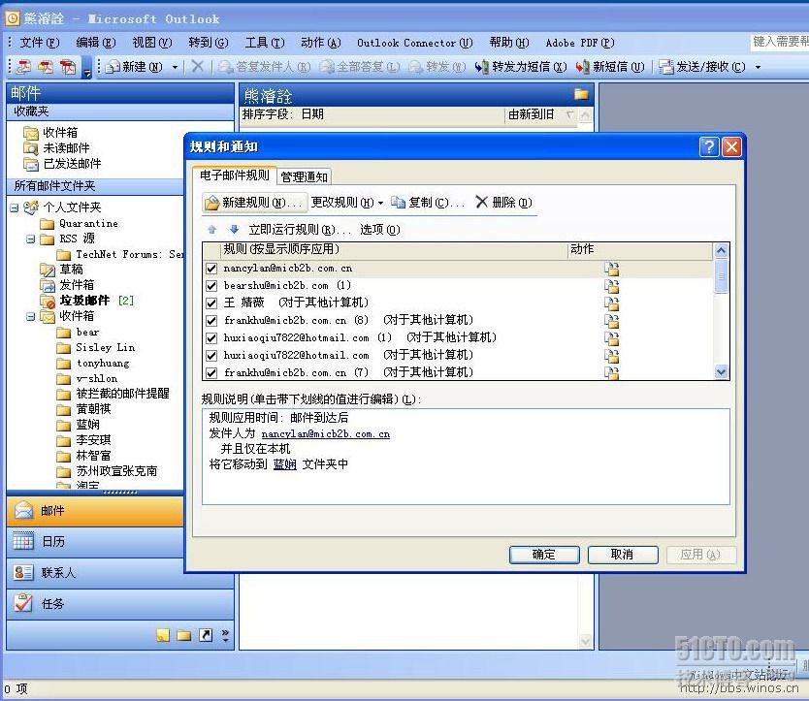Open the Tools menu

(x=264, y=43)
